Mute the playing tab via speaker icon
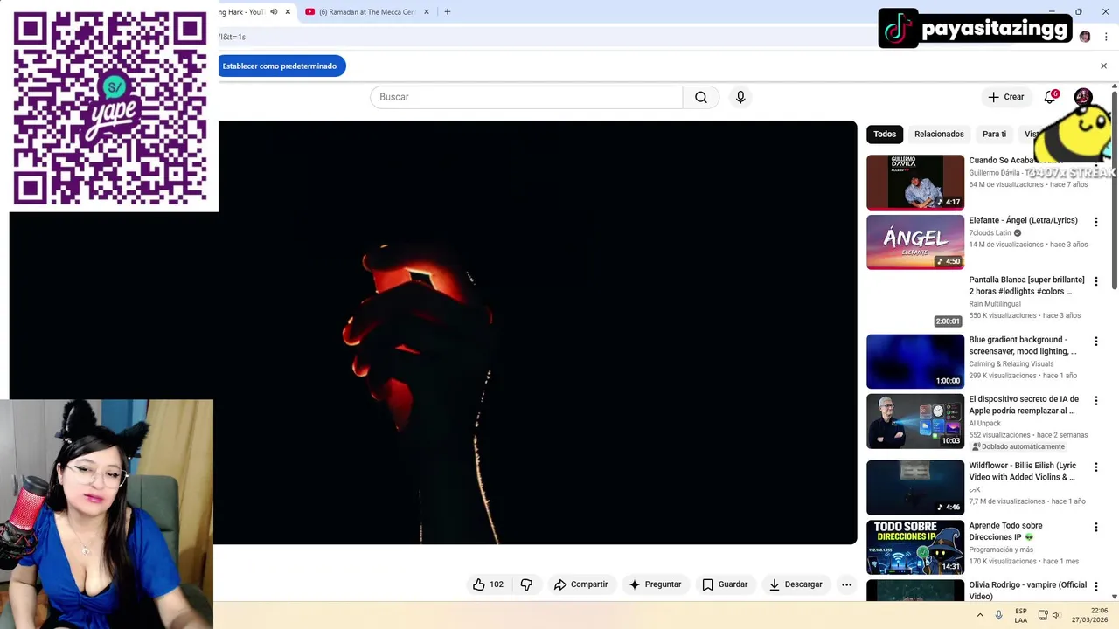 [x=274, y=12]
